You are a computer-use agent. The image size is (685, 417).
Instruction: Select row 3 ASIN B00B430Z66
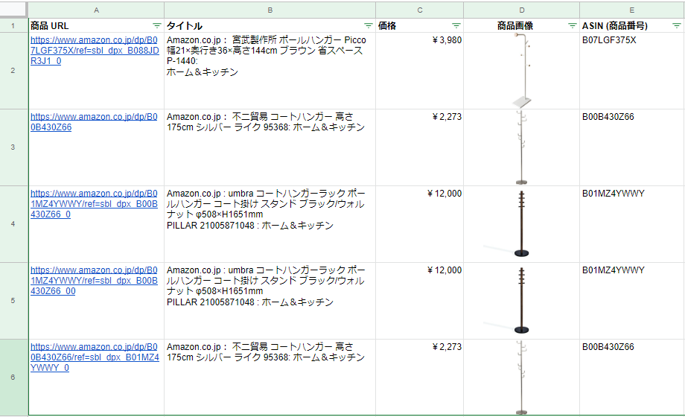point(631,147)
